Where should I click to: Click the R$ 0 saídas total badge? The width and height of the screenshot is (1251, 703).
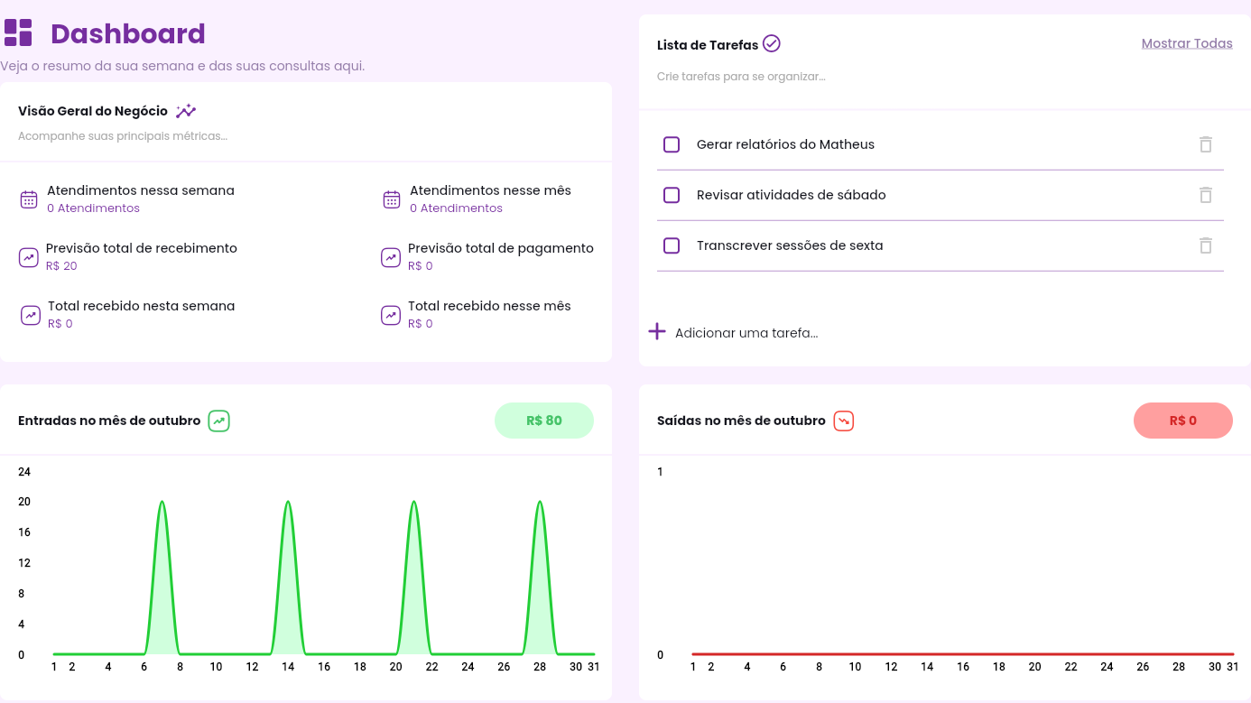pyautogui.click(x=1182, y=421)
